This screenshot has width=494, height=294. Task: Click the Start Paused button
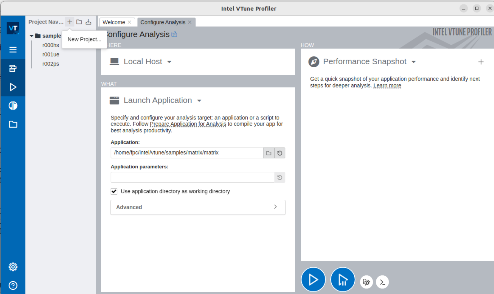coord(343,280)
